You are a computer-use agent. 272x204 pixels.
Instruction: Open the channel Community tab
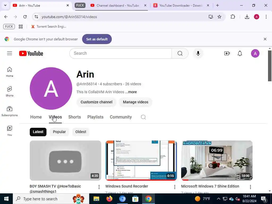(x=121, y=117)
